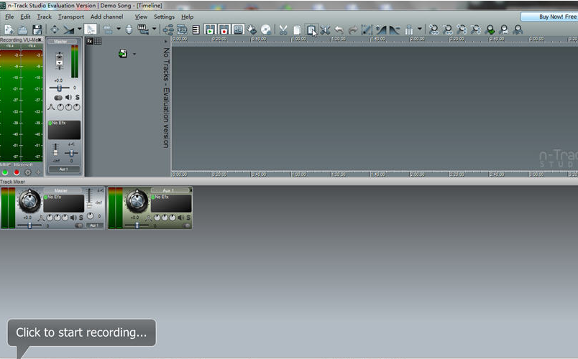Click the CD disc icon in toolbar
This screenshot has width=578, height=359.
click(266, 30)
